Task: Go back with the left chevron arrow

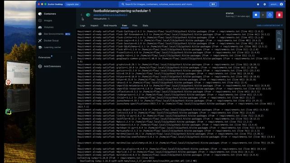Action: [x=82, y=15]
